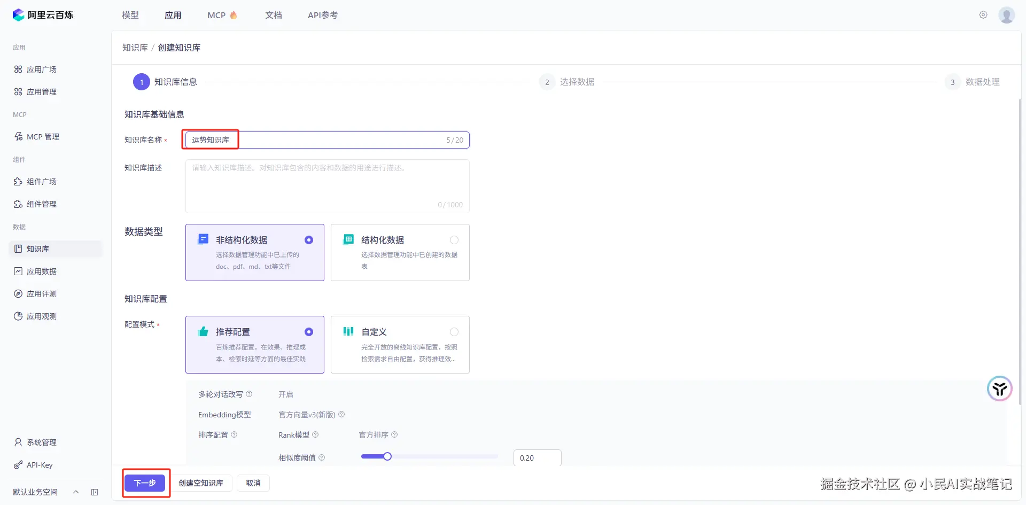
Task: Select the 自定义 radio button
Action: point(454,332)
